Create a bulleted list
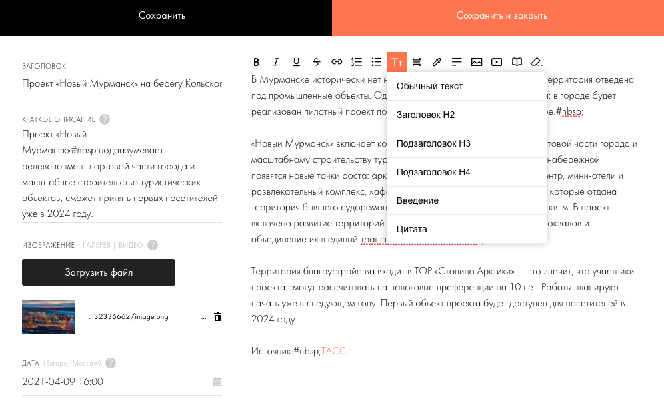 (x=377, y=62)
